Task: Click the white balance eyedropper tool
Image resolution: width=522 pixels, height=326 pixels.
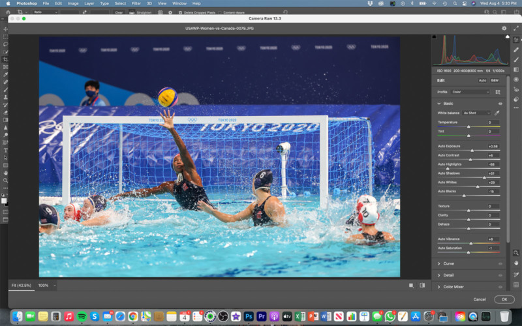Action: [497, 113]
